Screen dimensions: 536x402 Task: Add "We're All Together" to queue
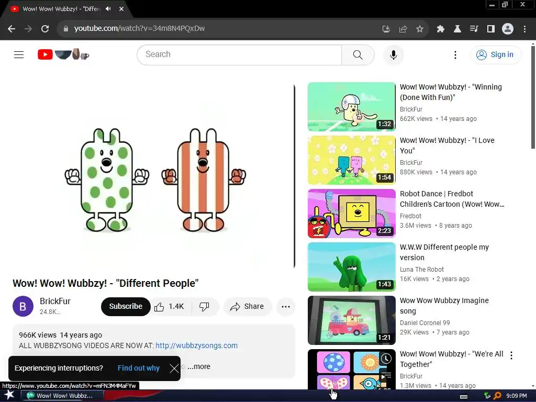coord(386,376)
